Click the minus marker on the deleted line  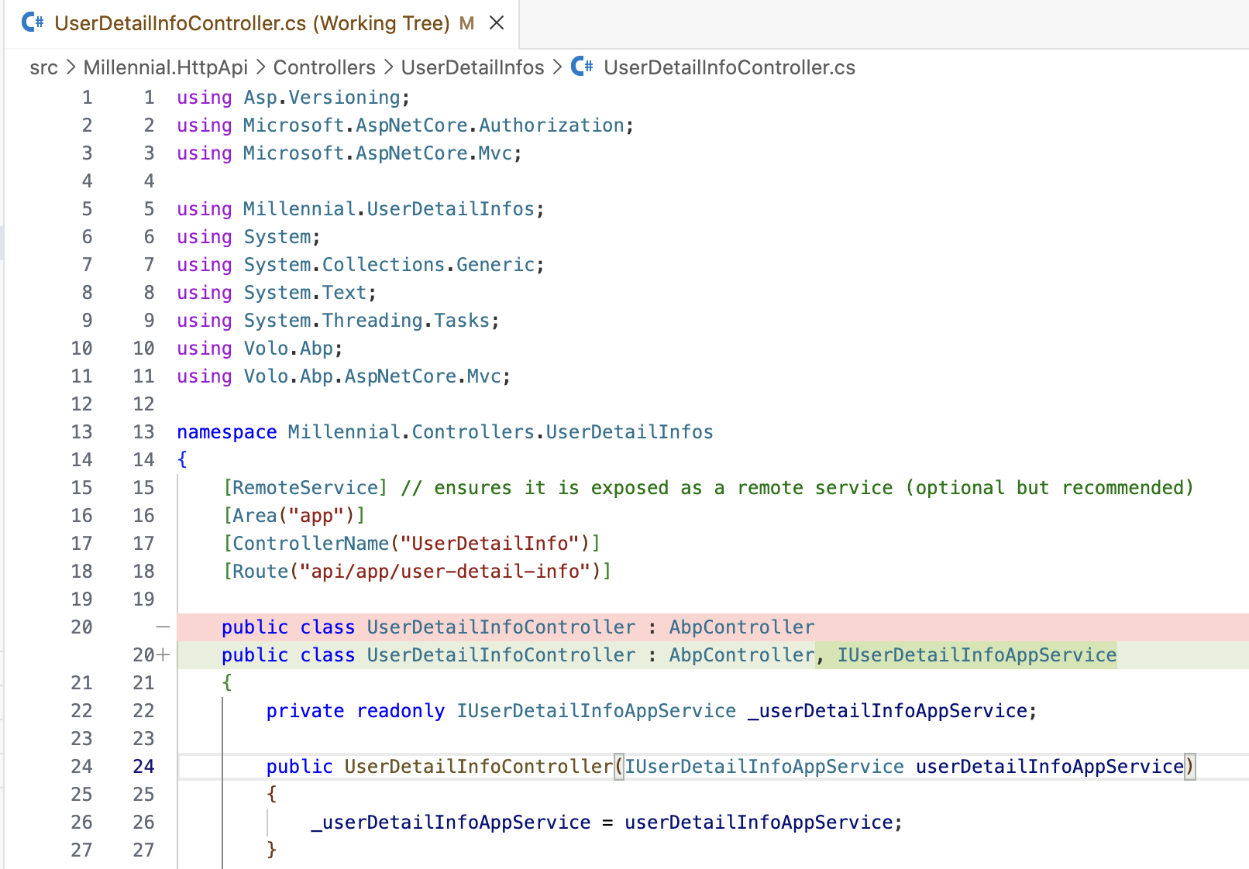163,627
